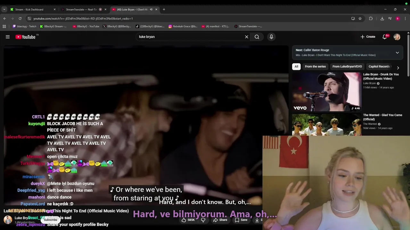Open the X '@BBecky' bookmark

coord(117,27)
